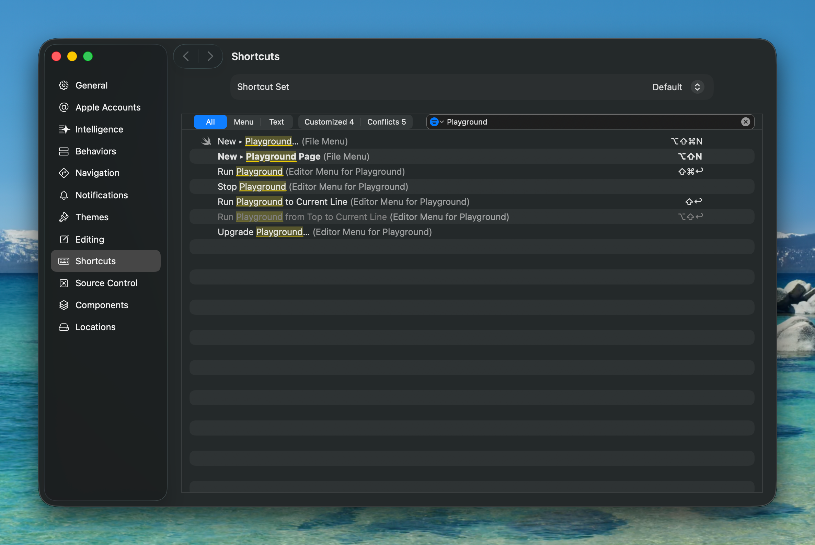This screenshot has height=545, width=815.
Task: Open General settings pane
Action: click(106, 85)
